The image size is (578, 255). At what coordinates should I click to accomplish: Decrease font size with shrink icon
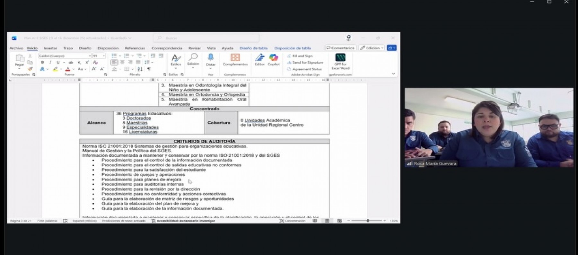point(102,69)
